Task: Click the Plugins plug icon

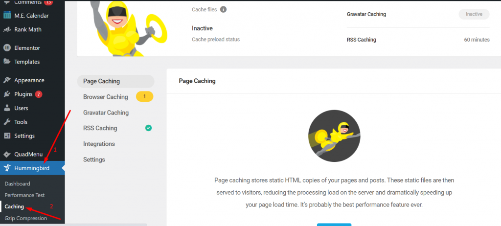Action: [7, 94]
